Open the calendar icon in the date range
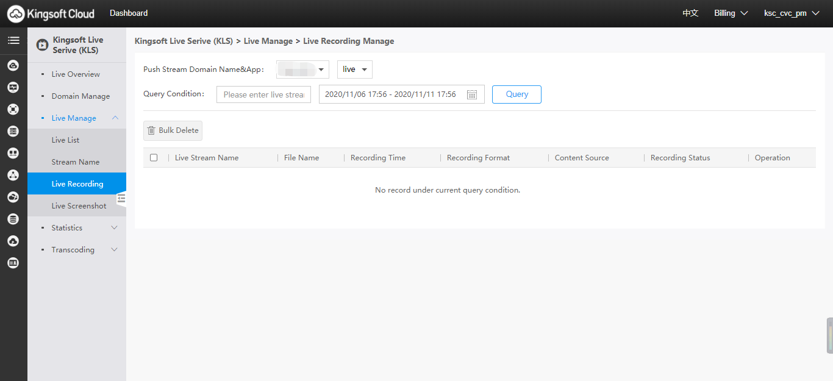833x381 pixels. (x=471, y=94)
